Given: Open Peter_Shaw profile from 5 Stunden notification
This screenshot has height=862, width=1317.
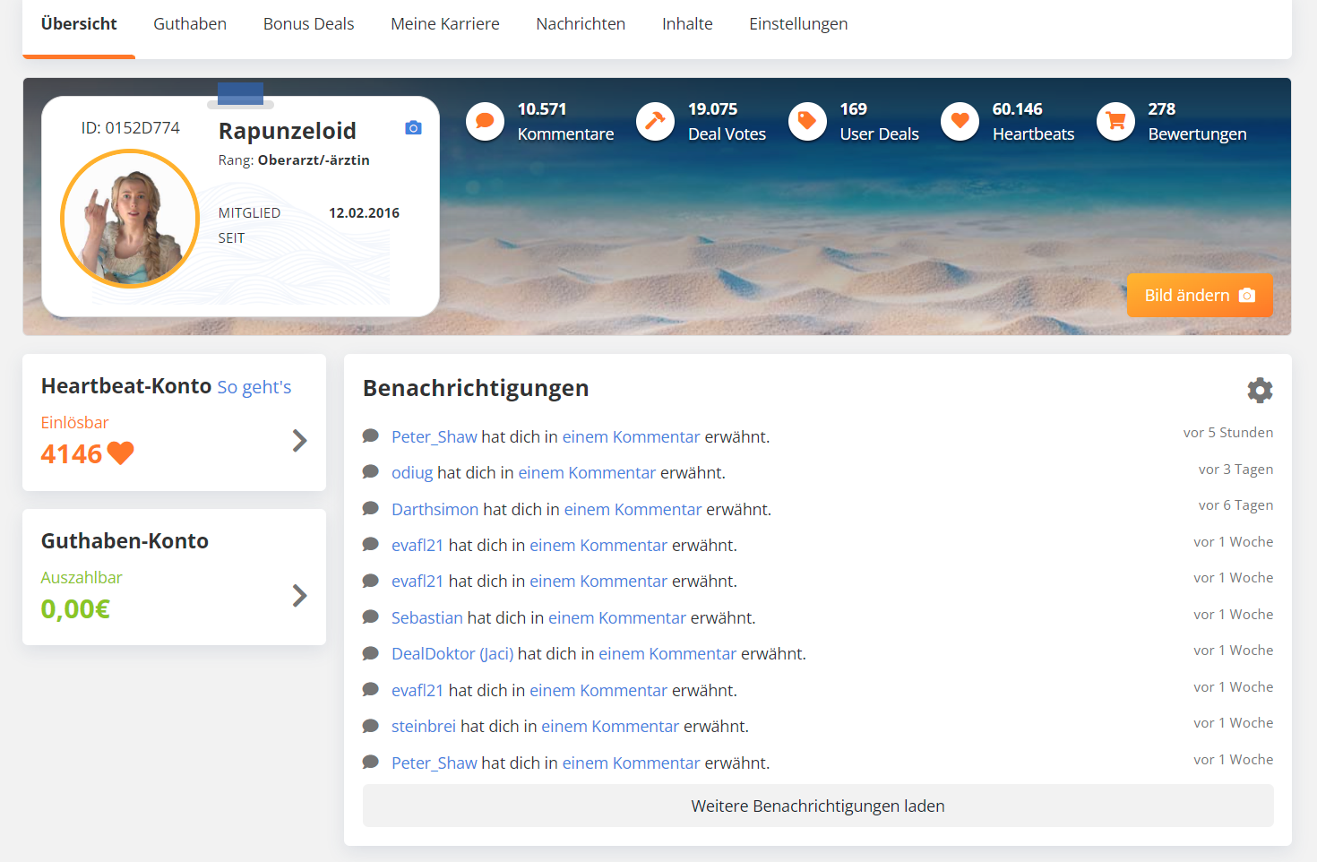Looking at the screenshot, I should point(435,437).
